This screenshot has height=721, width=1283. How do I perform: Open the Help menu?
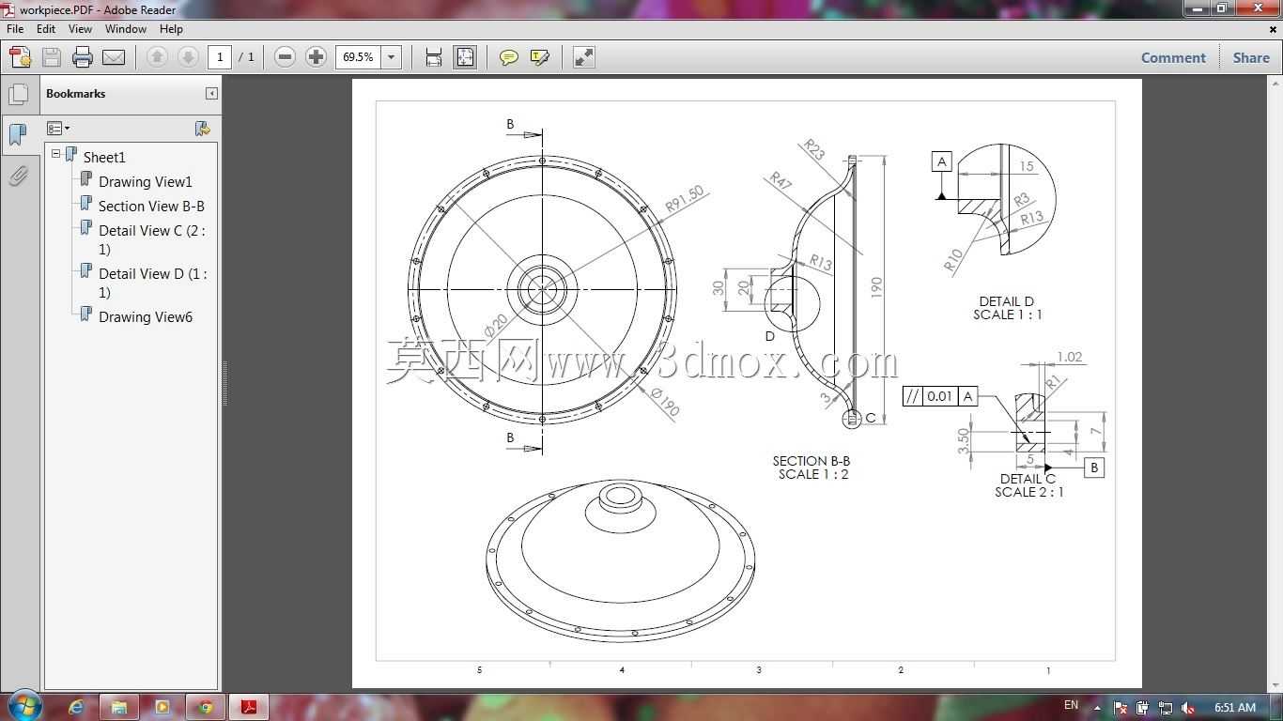[x=171, y=29]
